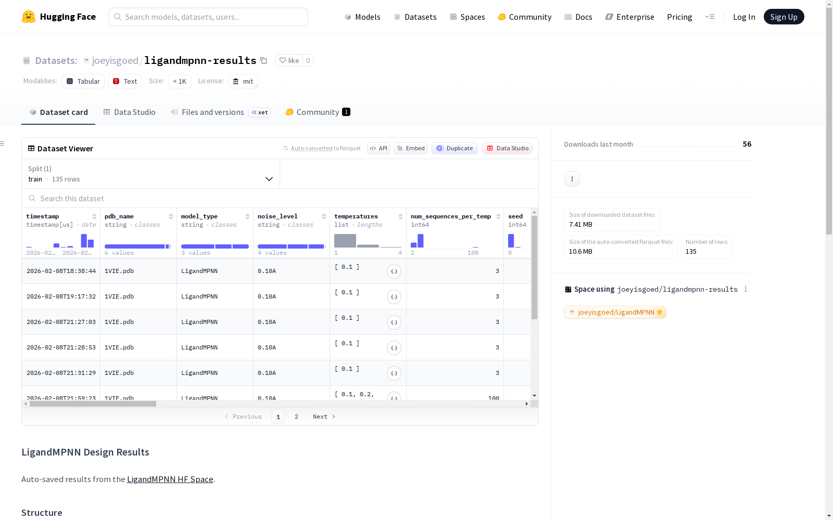
Task: Click the num_sequences_per_temp histogram
Action: [x=445, y=241]
